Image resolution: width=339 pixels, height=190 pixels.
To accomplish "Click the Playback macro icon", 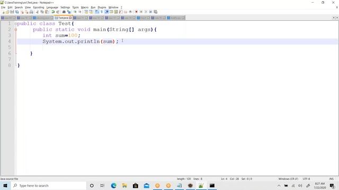I will click(x=146, y=12).
